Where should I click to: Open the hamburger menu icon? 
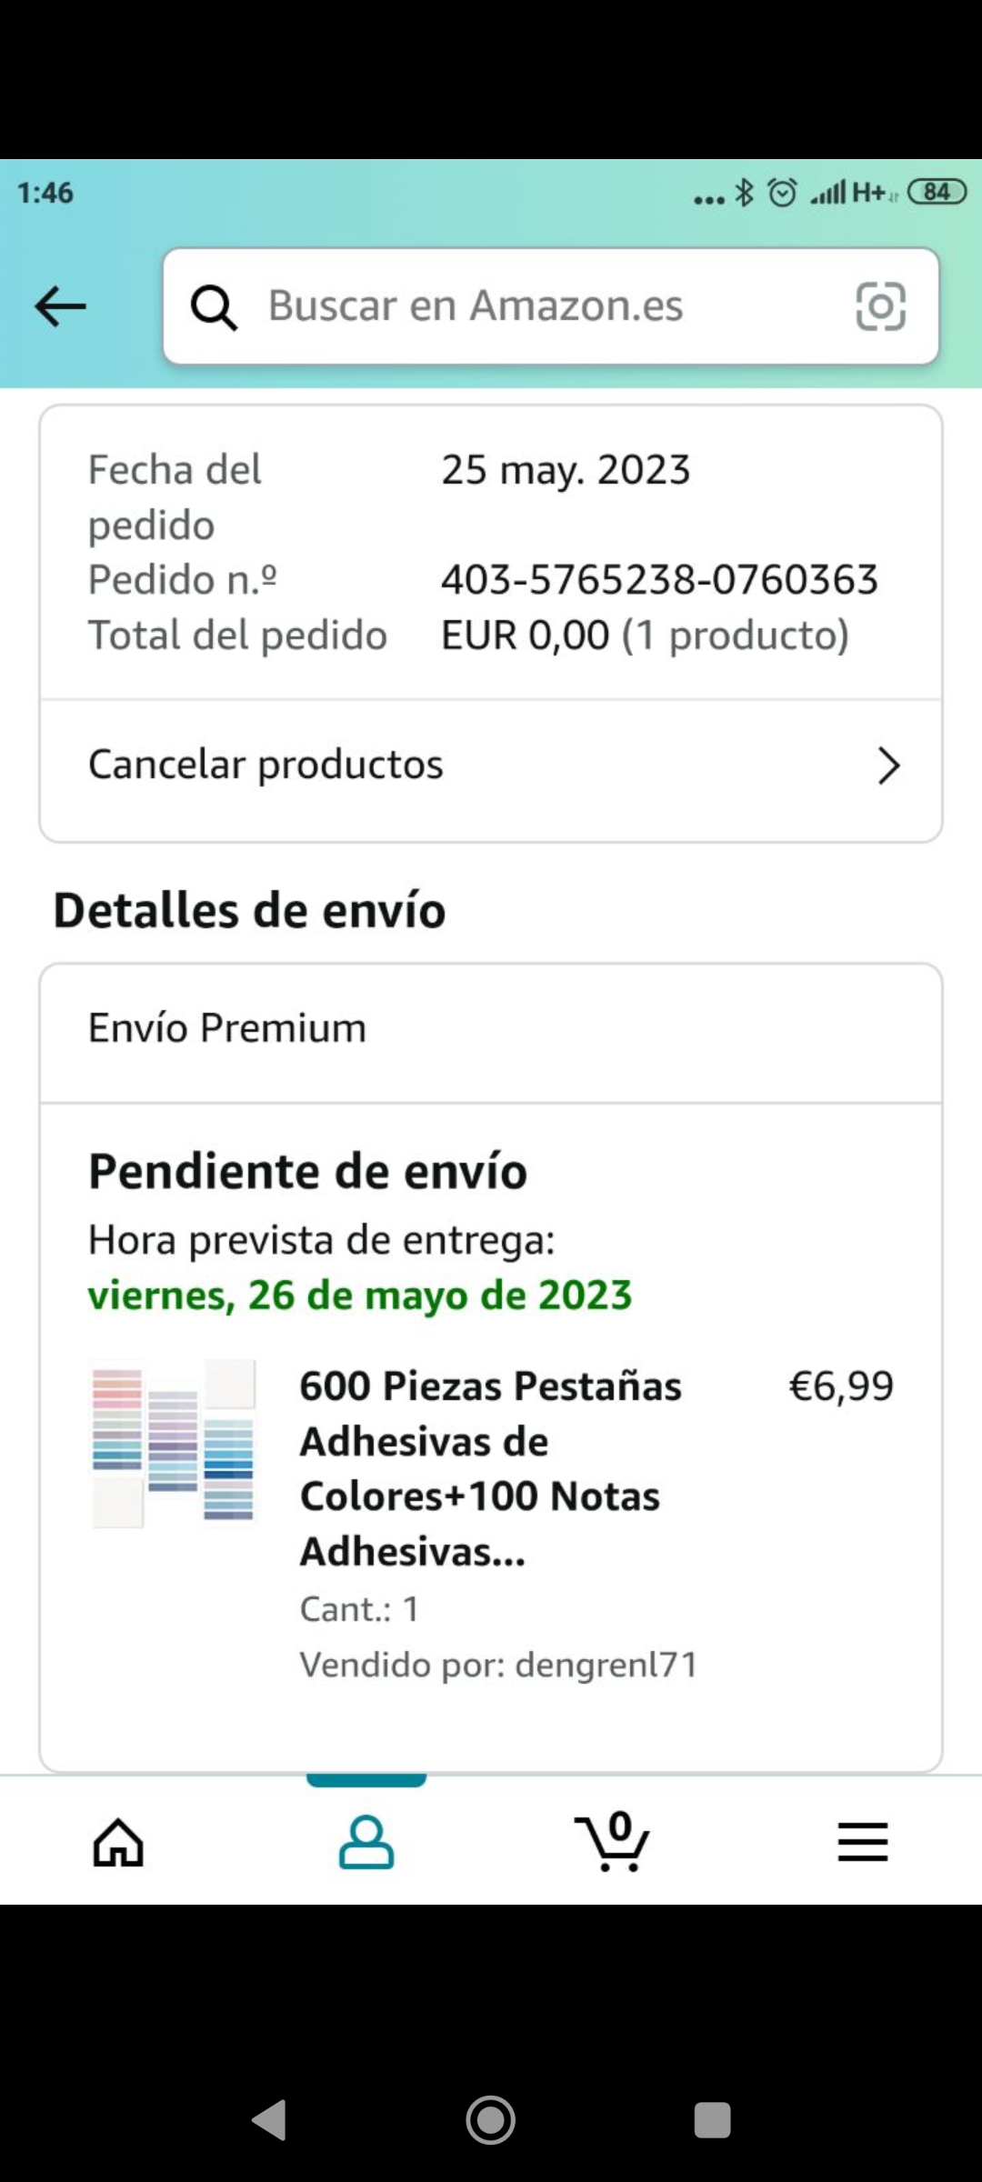tap(862, 1842)
